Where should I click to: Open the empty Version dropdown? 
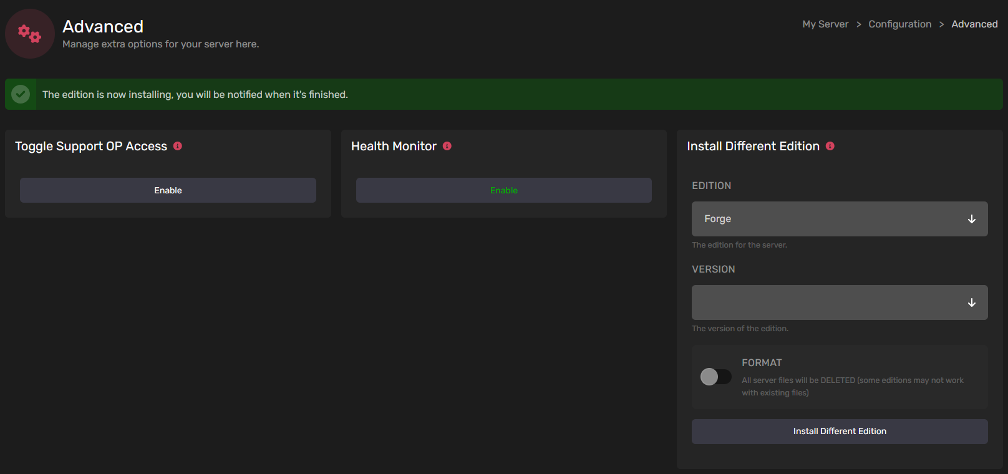click(830, 302)
